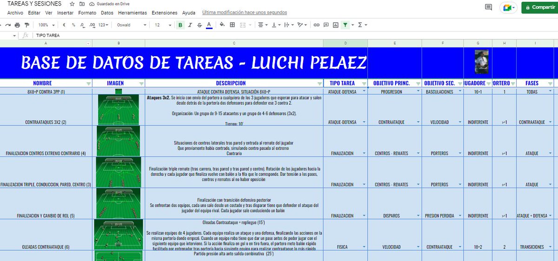Open the ATAQUE-DEFENSA dropdown in CONTRAATAQUES 3X2 row
The image size is (558, 261).
[x=364, y=122]
